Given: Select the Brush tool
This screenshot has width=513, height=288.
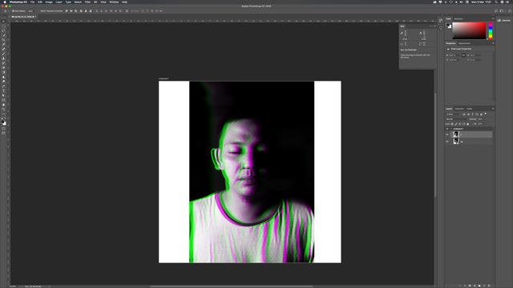Looking at the screenshot, I should 3,54.
